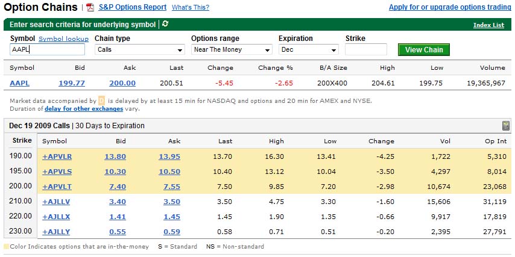The width and height of the screenshot is (515, 257).
Task: Click the What's This? link
Action: coord(191,8)
